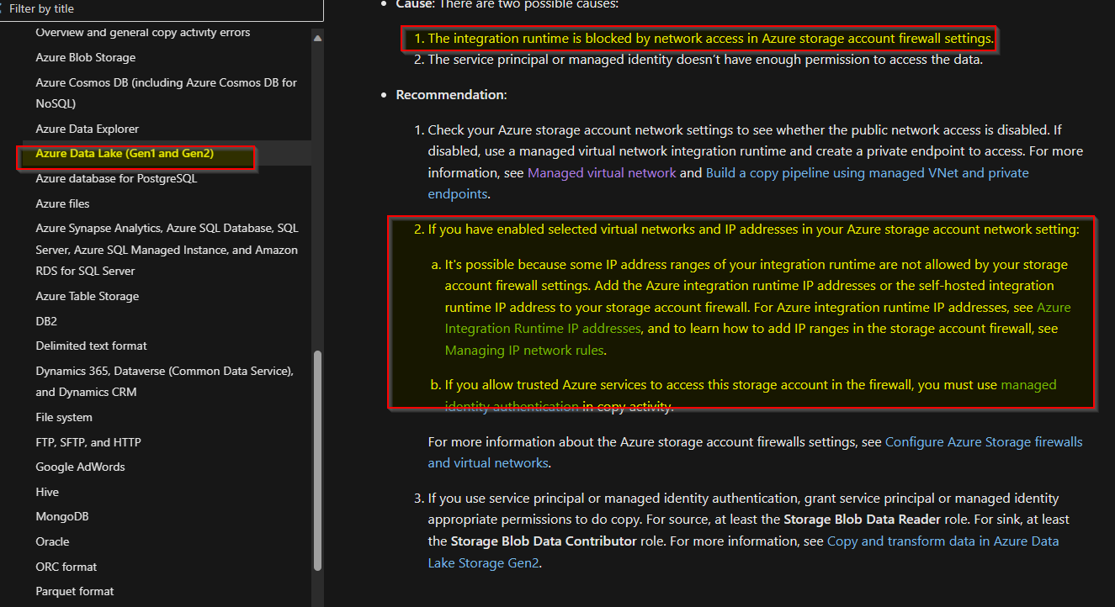Open Overview and general copy activity errors
This screenshot has height=607, width=1115.
tap(143, 33)
